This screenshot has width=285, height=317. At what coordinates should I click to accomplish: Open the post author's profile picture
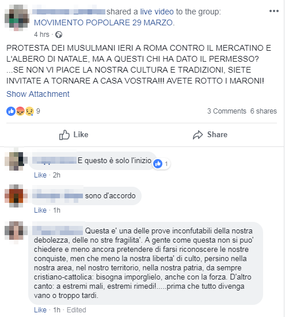click(x=17, y=18)
